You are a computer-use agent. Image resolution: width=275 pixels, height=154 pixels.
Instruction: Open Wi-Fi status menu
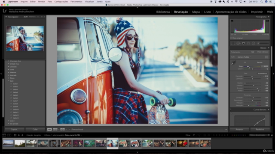(x=236, y=2)
